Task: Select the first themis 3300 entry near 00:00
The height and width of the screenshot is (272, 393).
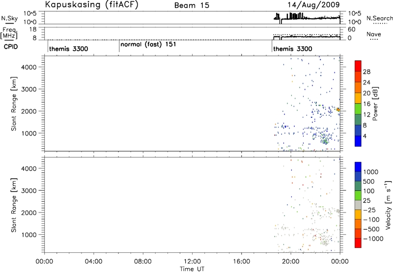Action: 69,49
